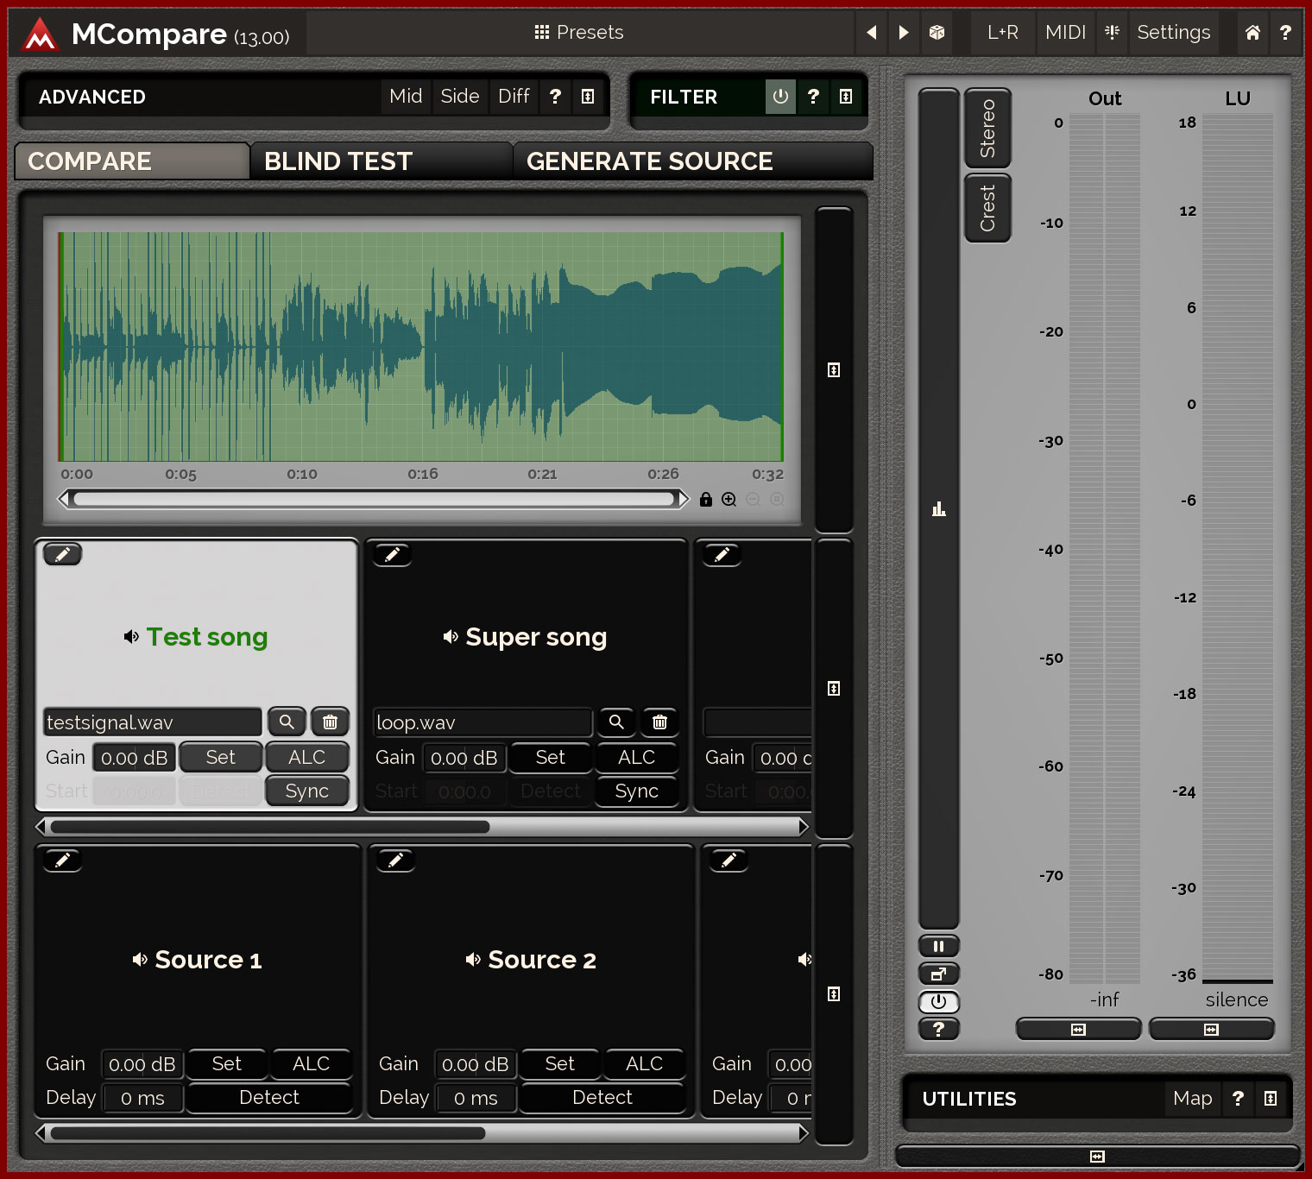Click Detect for Source 1 delay
This screenshot has height=1179, width=1312.
pyautogui.click(x=268, y=1098)
